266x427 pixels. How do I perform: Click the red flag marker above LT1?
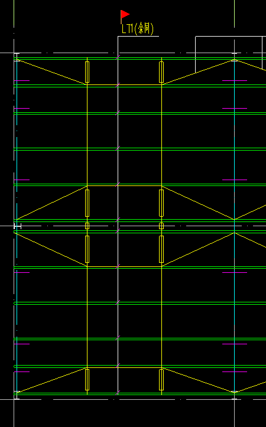coord(125,14)
